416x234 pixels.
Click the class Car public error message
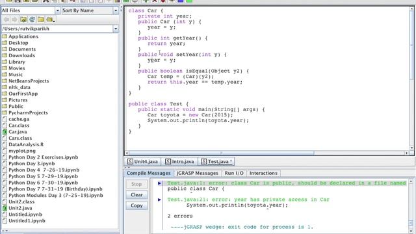[x=287, y=183]
